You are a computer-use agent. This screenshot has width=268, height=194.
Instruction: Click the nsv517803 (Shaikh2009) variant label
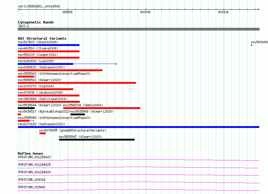[38, 42]
